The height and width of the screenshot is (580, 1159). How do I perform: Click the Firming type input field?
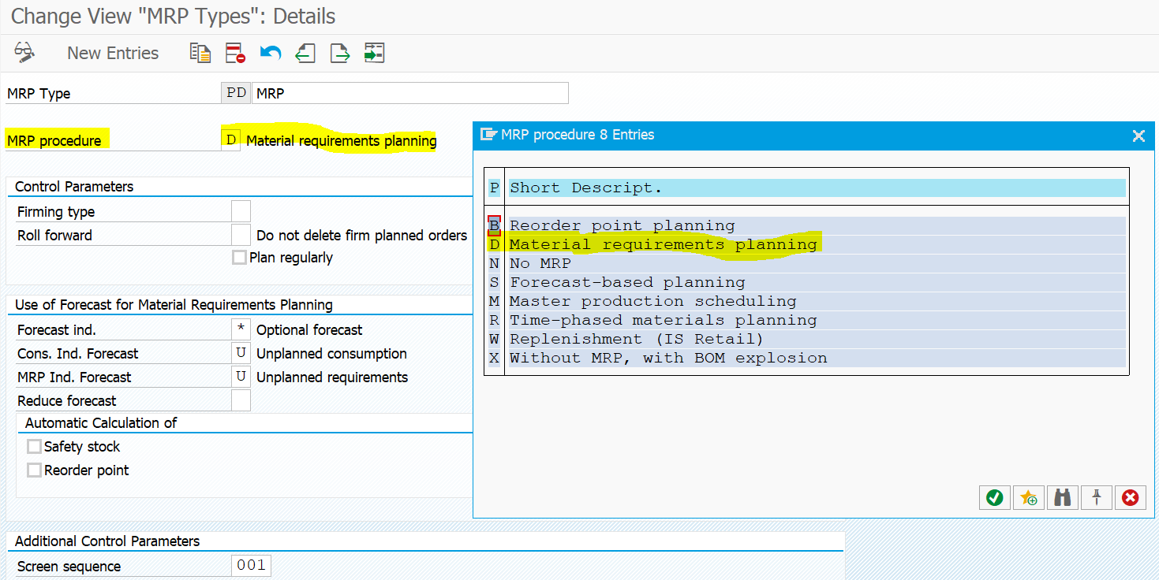[x=241, y=211]
